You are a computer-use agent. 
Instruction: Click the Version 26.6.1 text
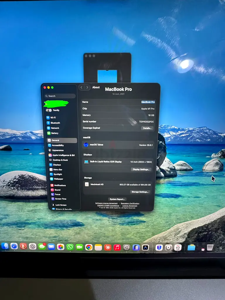pyautogui.click(x=146, y=145)
